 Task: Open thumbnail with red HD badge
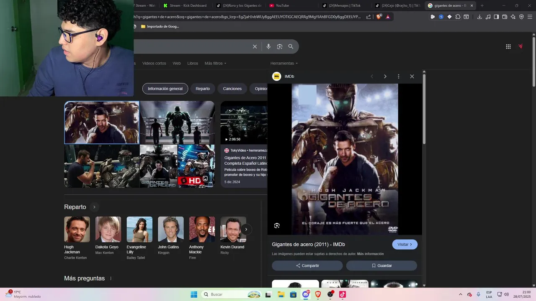[196, 166]
